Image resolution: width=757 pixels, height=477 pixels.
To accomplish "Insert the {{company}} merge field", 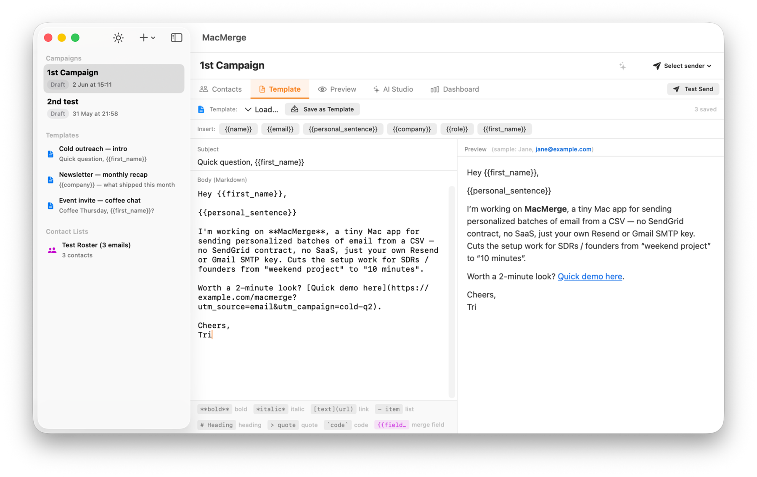I will tap(412, 129).
